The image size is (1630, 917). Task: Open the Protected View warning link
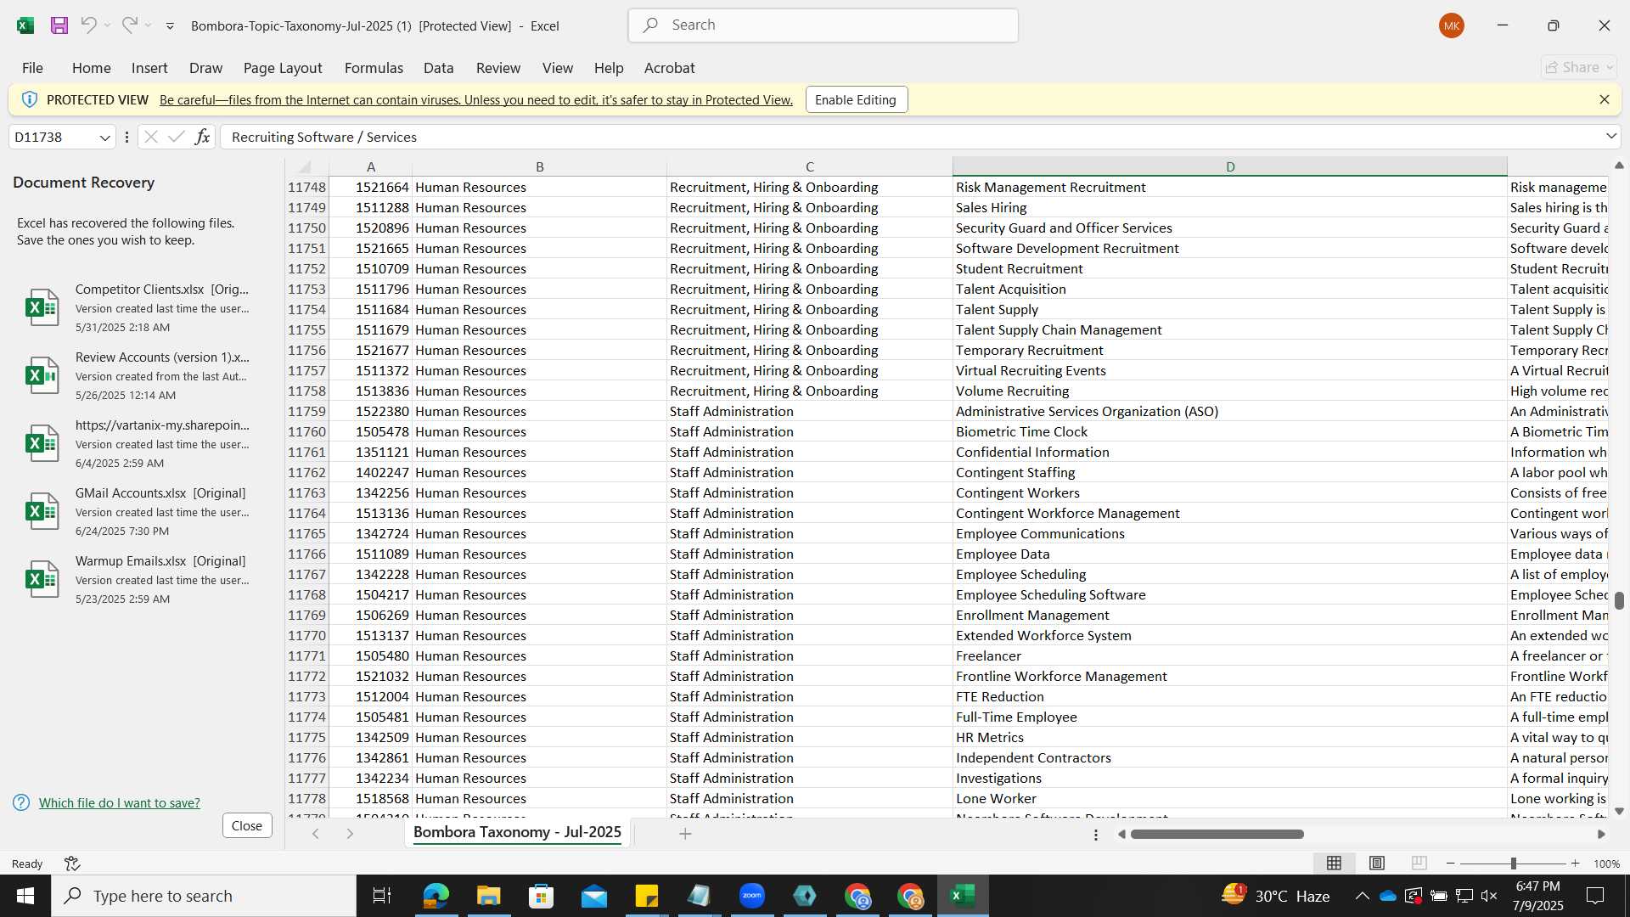point(476,100)
